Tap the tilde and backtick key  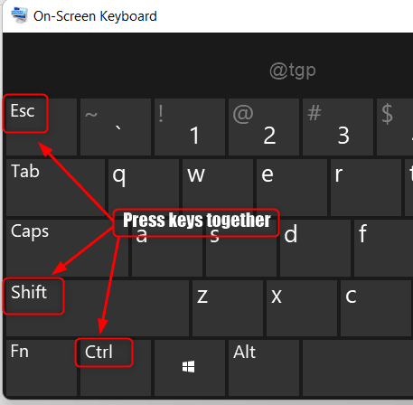pos(116,127)
